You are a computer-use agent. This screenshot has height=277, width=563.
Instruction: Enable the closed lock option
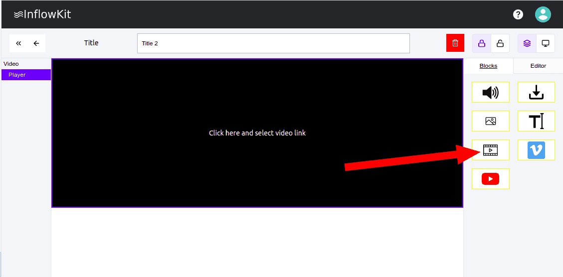coord(482,43)
